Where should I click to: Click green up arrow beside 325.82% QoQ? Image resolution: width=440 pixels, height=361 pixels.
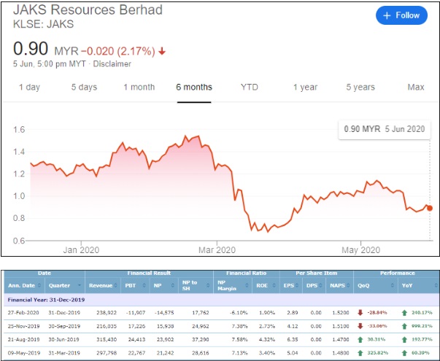[x=360, y=349]
